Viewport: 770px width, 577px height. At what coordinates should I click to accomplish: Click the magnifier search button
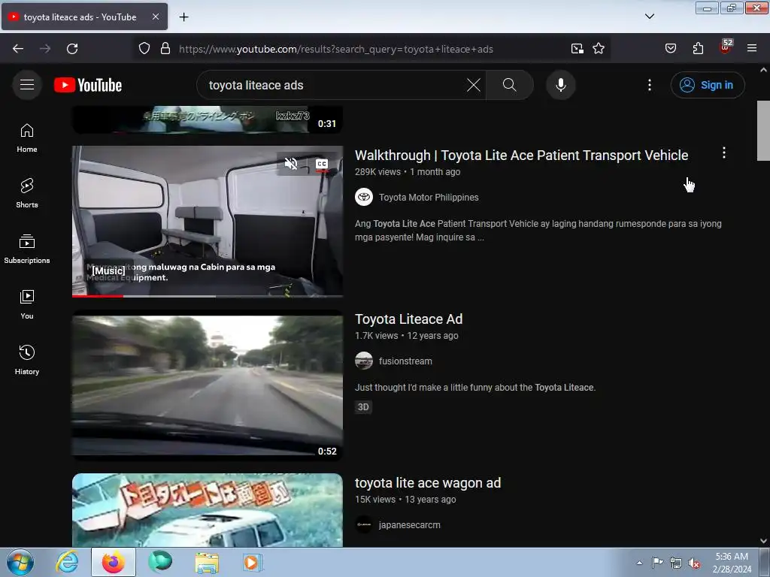509,85
